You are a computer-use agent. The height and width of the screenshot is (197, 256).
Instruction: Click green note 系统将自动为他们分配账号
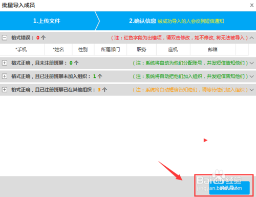pyautogui.click(x=190, y=63)
